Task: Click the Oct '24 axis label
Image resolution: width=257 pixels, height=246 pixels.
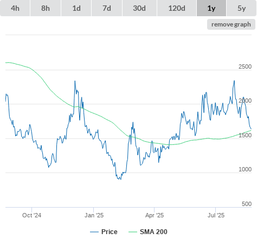Action: (x=31, y=215)
